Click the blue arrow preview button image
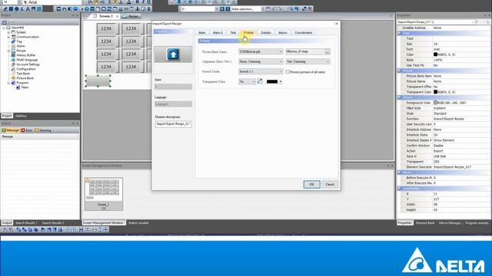 click(x=173, y=54)
